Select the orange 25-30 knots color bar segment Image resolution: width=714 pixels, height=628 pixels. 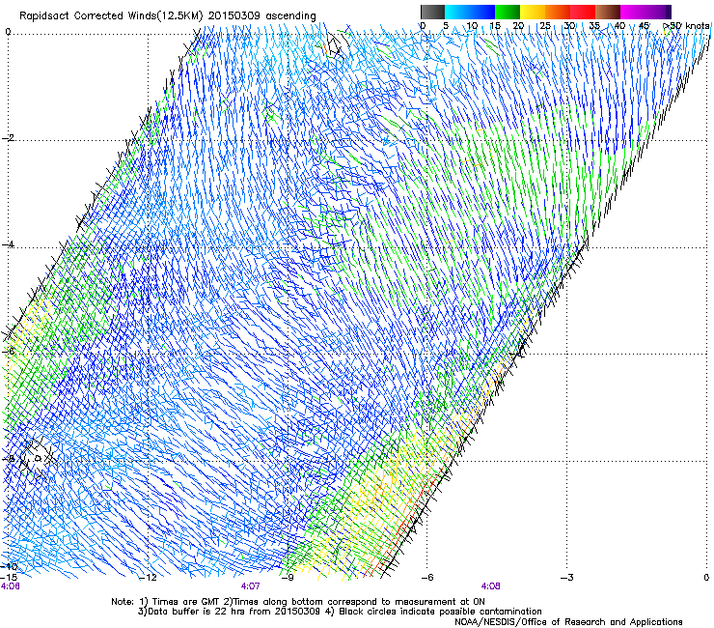coord(558,12)
